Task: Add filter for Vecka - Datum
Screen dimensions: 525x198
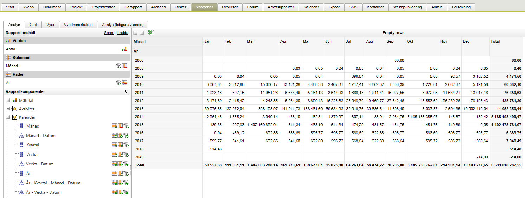Action: coord(126,164)
